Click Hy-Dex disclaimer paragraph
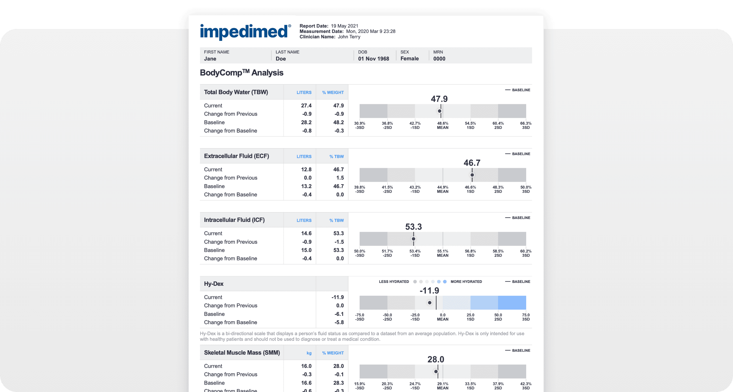This screenshot has height=392, width=733. (x=362, y=336)
